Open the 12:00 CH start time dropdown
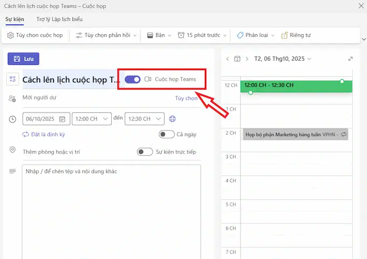This screenshot has width=367, height=259. click(x=91, y=119)
